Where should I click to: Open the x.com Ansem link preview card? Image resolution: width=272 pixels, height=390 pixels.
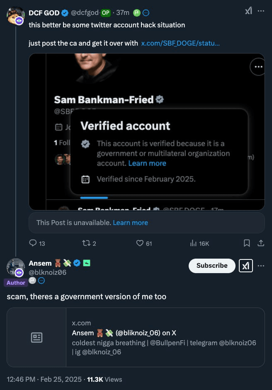point(136,337)
